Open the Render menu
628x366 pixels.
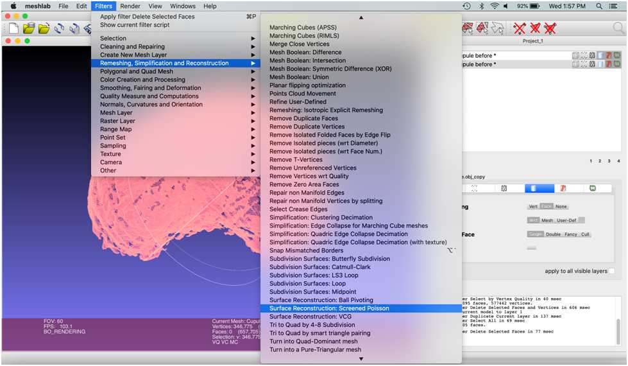click(130, 6)
